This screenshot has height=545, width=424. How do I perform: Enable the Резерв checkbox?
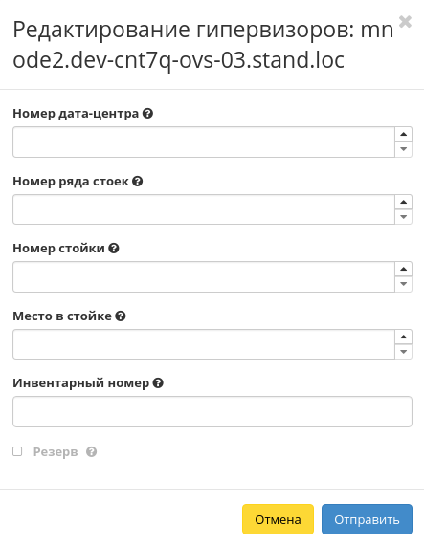(x=17, y=451)
